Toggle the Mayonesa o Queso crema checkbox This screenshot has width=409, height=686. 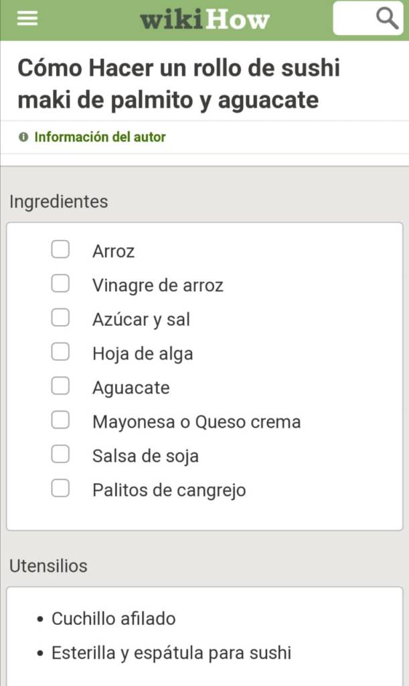tap(61, 421)
